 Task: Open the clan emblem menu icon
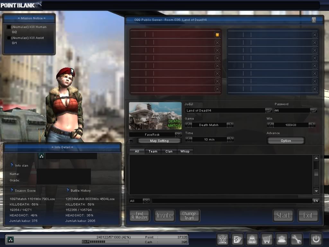(222, 239)
